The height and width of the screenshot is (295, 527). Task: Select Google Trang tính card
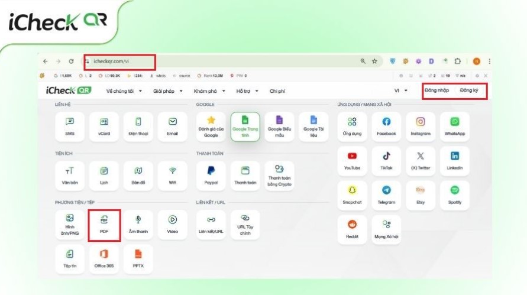tap(245, 127)
